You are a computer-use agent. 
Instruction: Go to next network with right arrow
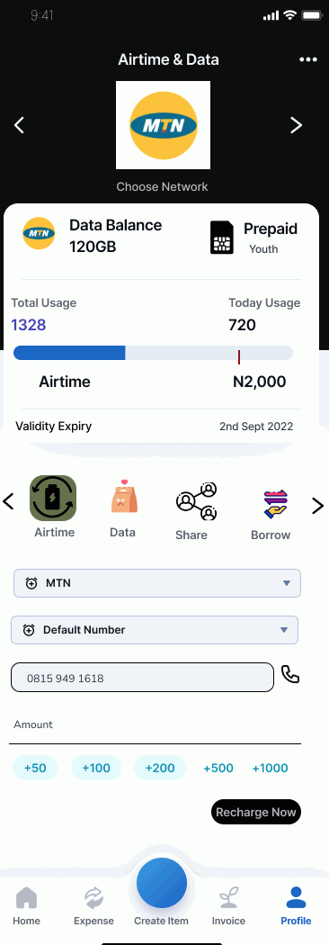[296, 125]
